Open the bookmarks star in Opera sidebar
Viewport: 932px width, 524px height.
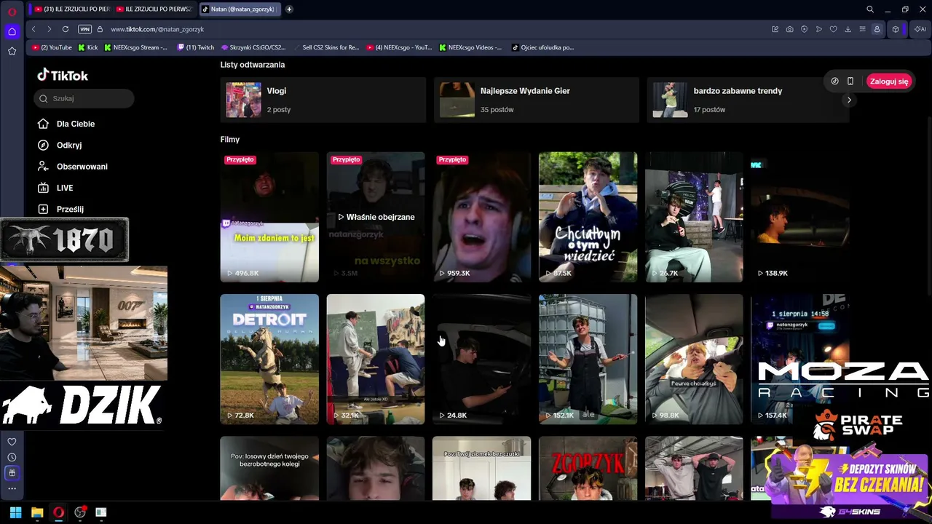(x=12, y=51)
